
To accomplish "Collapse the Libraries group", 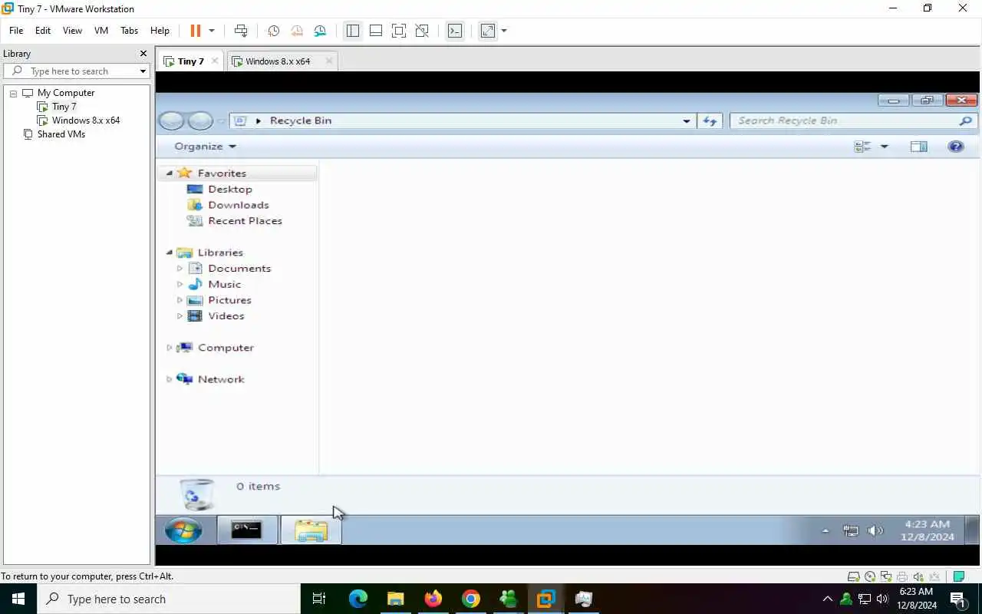I will (170, 253).
